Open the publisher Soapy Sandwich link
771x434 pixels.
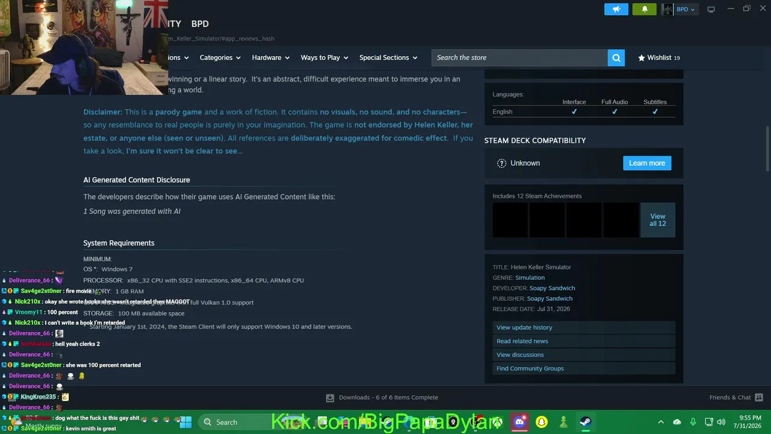[550, 298]
